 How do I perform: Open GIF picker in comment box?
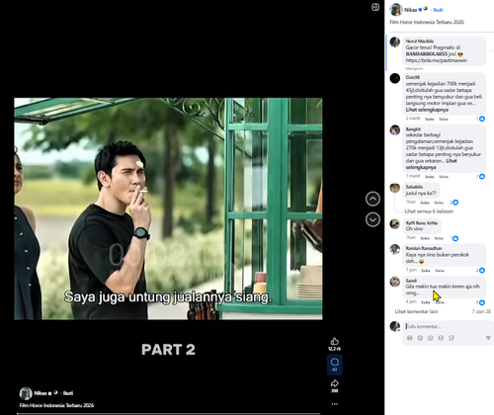point(441,338)
